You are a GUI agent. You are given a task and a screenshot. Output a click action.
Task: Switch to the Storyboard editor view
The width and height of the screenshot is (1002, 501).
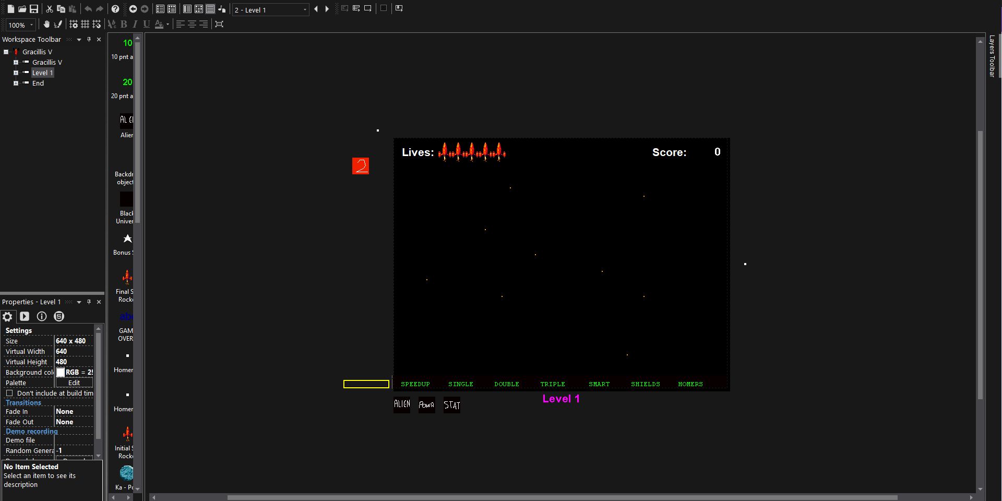tap(160, 9)
